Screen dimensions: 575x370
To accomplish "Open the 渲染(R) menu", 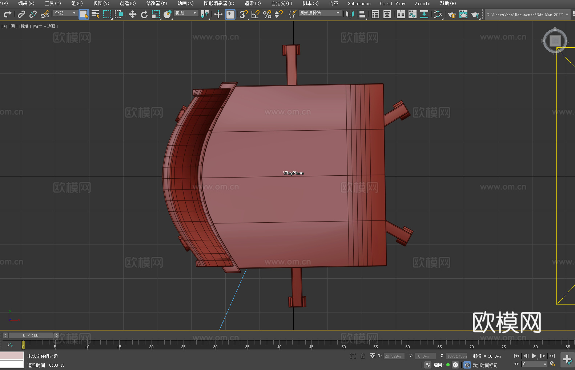I will point(253,3).
